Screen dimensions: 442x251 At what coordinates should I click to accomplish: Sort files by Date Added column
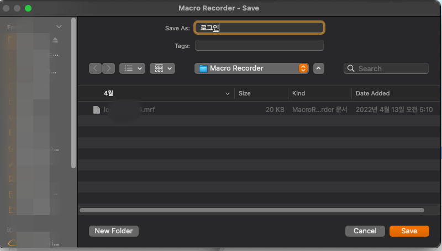[x=372, y=93]
